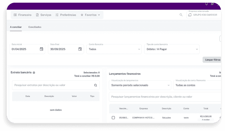Switch to the A conciliar tab

(x=16, y=27)
